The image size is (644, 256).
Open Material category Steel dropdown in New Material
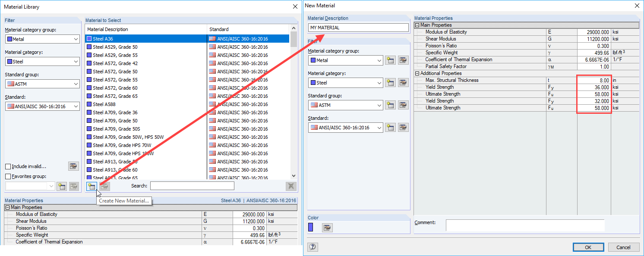pos(379,83)
